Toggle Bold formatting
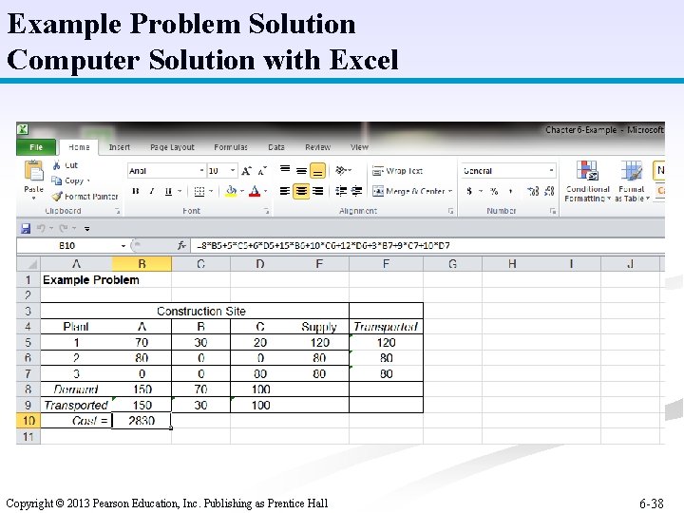 pyautogui.click(x=136, y=191)
